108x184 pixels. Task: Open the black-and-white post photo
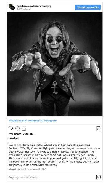click(54, 64)
